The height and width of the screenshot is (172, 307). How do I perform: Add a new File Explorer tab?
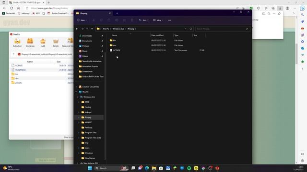pyautogui.click(x=117, y=13)
